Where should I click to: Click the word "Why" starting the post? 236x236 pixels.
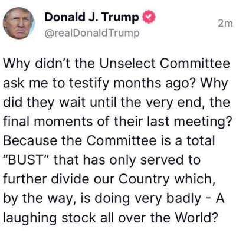pos(16,65)
